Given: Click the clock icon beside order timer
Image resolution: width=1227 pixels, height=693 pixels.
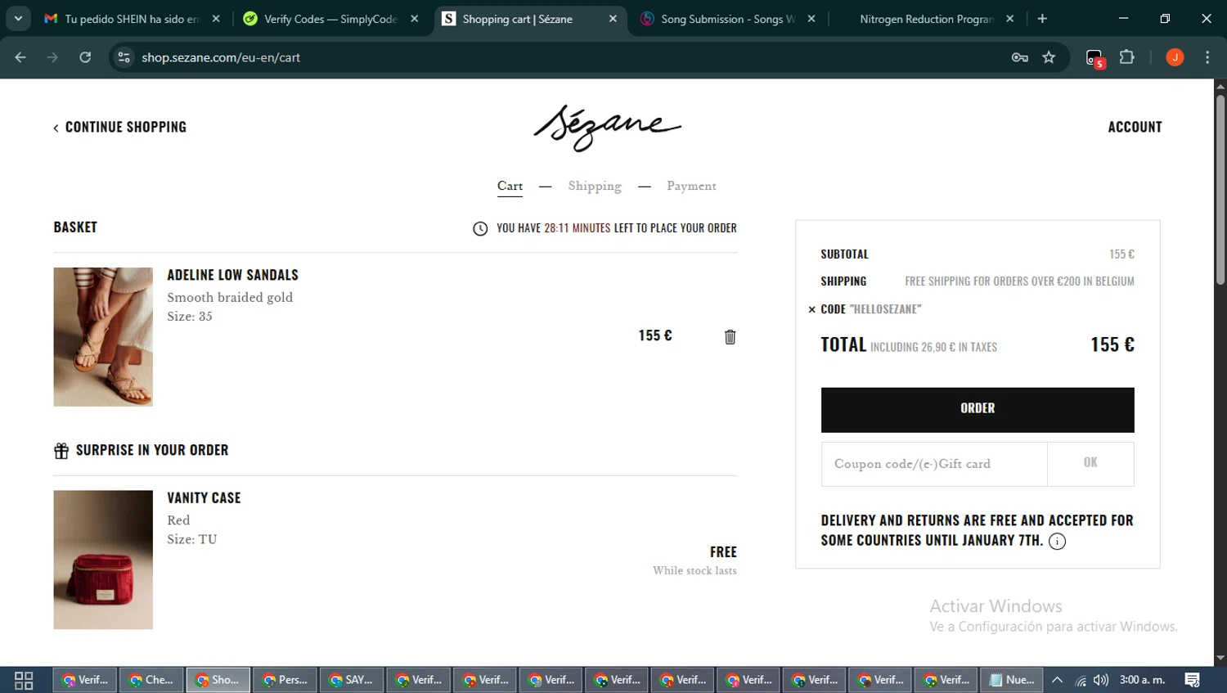Looking at the screenshot, I should (x=480, y=228).
